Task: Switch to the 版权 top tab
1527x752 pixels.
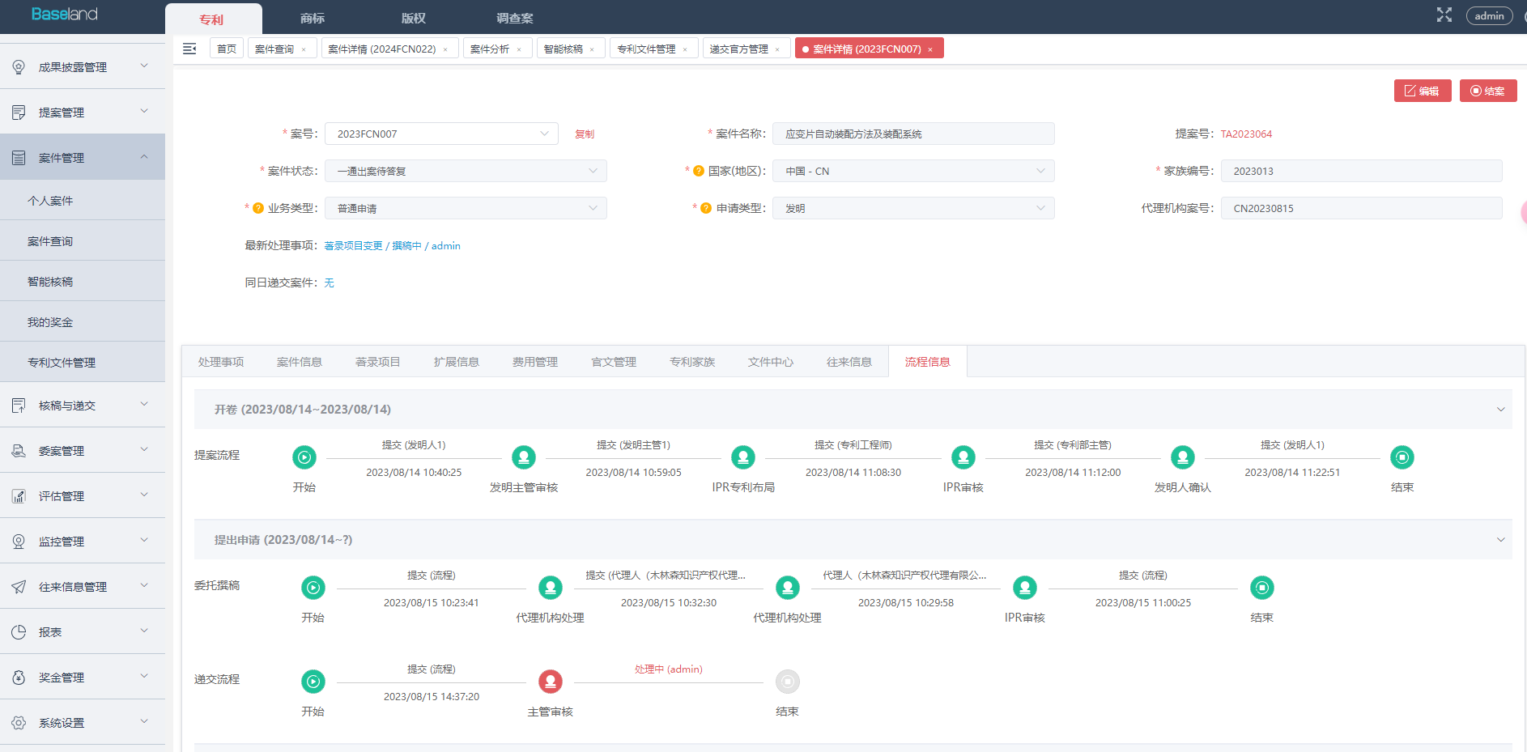Action: (x=414, y=18)
